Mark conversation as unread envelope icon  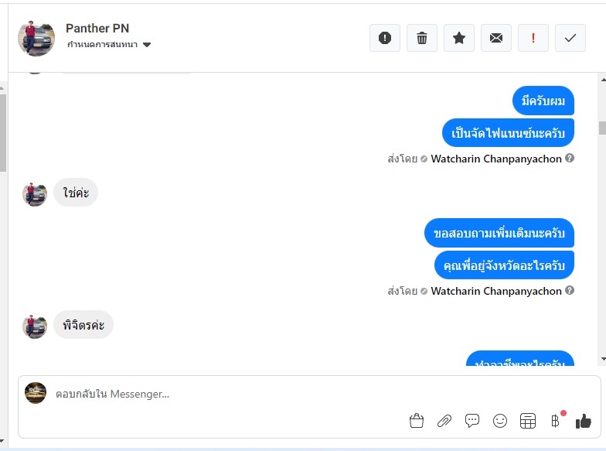[496, 38]
